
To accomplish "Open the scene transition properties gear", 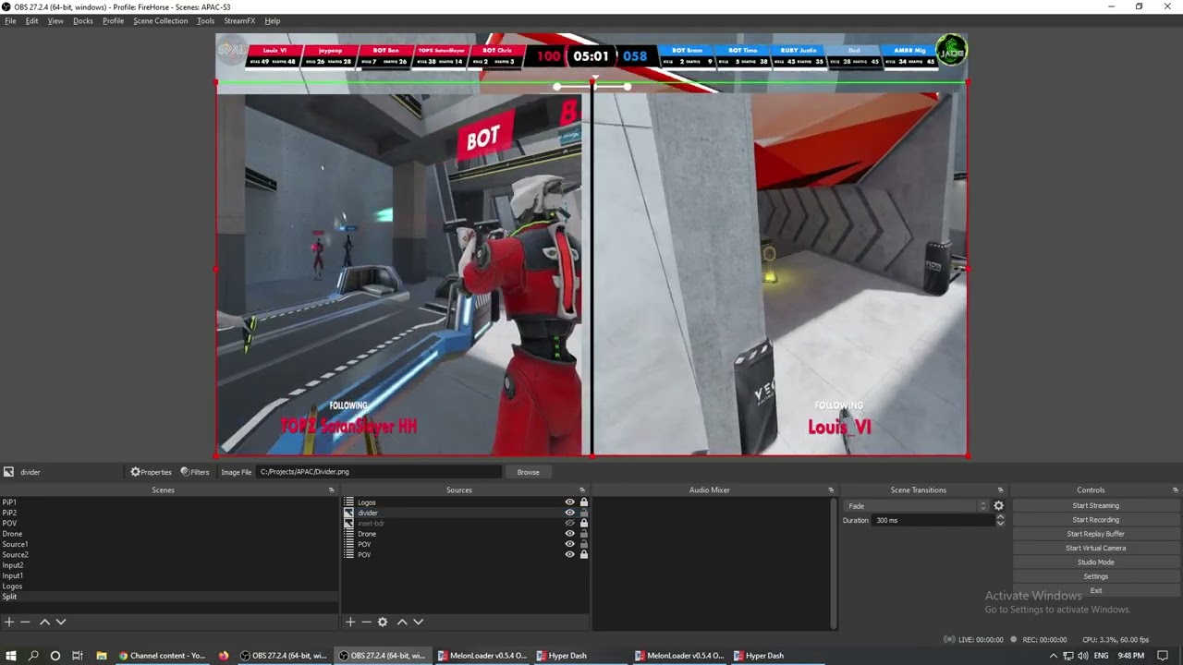I will (x=998, y=506).
